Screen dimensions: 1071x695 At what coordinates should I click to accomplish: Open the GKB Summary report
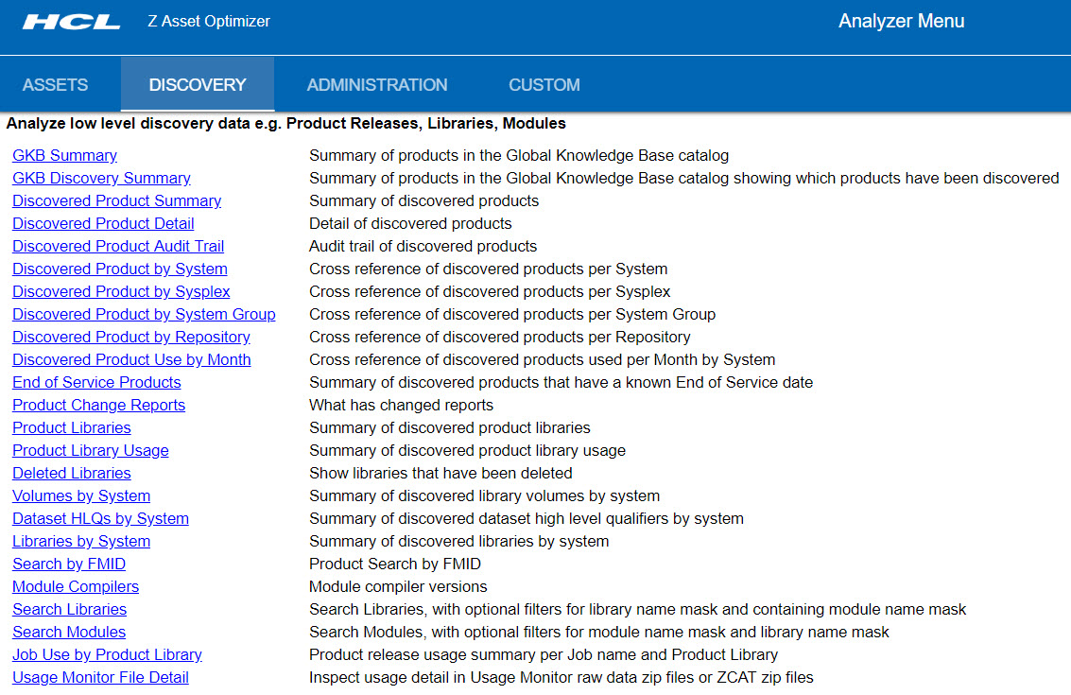(x=64, y=155)
